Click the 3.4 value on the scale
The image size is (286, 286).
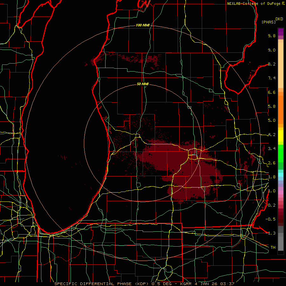(272, 149)
